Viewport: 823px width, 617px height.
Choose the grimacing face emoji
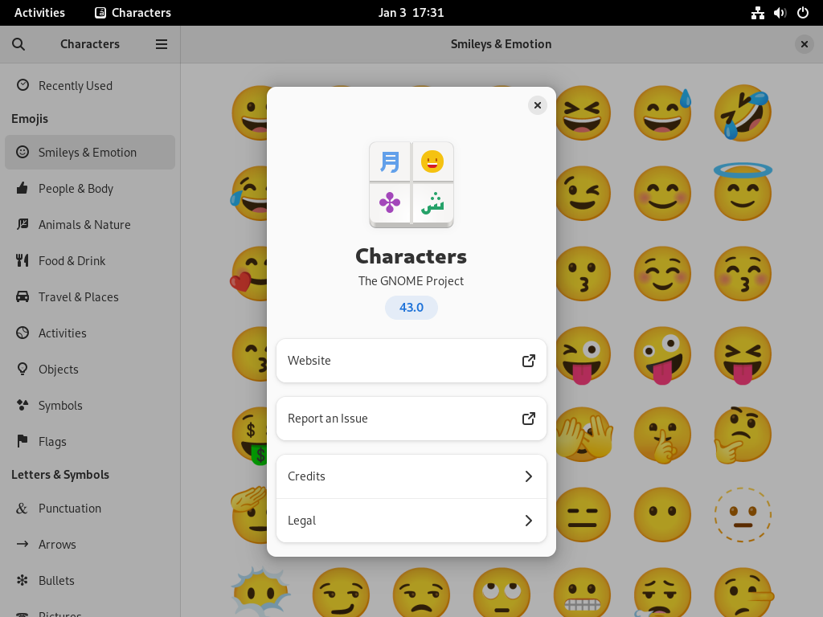(583, 593)
